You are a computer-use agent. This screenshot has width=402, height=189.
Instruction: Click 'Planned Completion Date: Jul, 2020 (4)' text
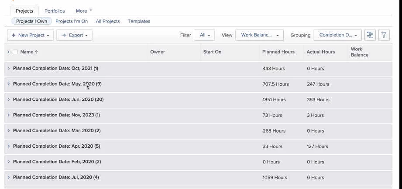(x=56, y=177)
